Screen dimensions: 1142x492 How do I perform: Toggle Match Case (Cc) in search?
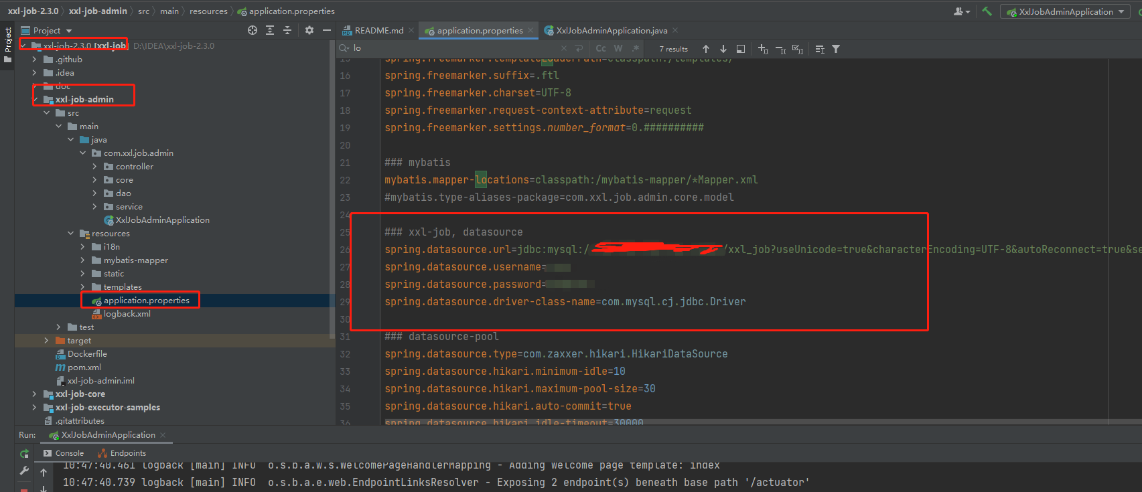(601, 48)
